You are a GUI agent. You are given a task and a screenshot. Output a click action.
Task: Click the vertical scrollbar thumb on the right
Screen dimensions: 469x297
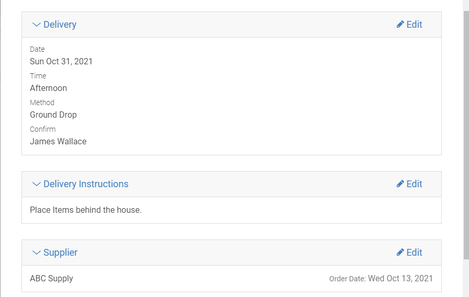466,135
